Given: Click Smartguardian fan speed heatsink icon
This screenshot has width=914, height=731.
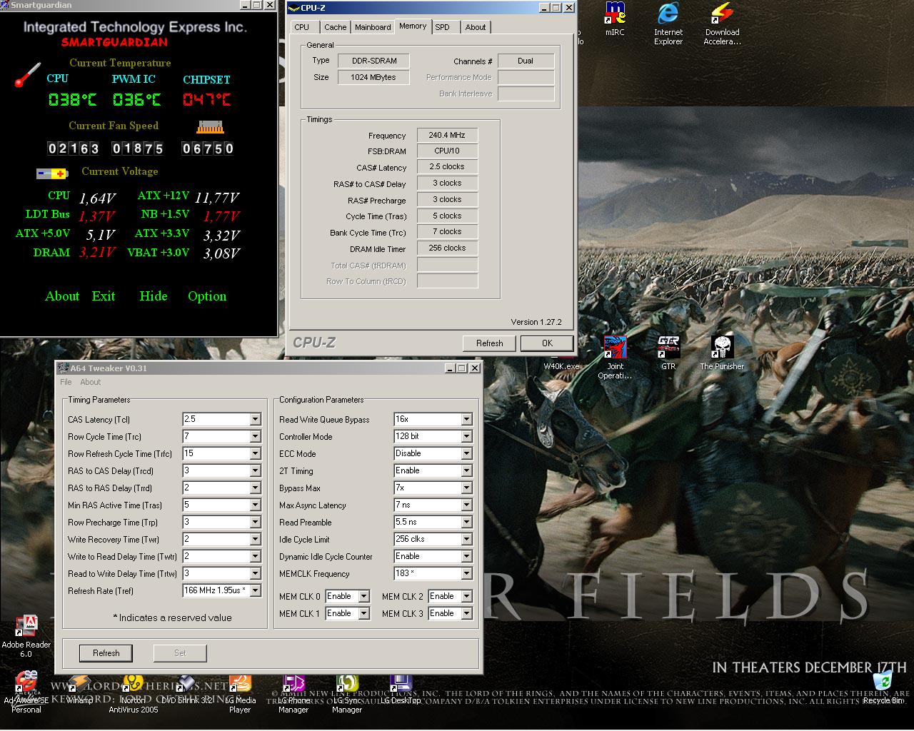Looking at the screenshot, I should 211,127.
